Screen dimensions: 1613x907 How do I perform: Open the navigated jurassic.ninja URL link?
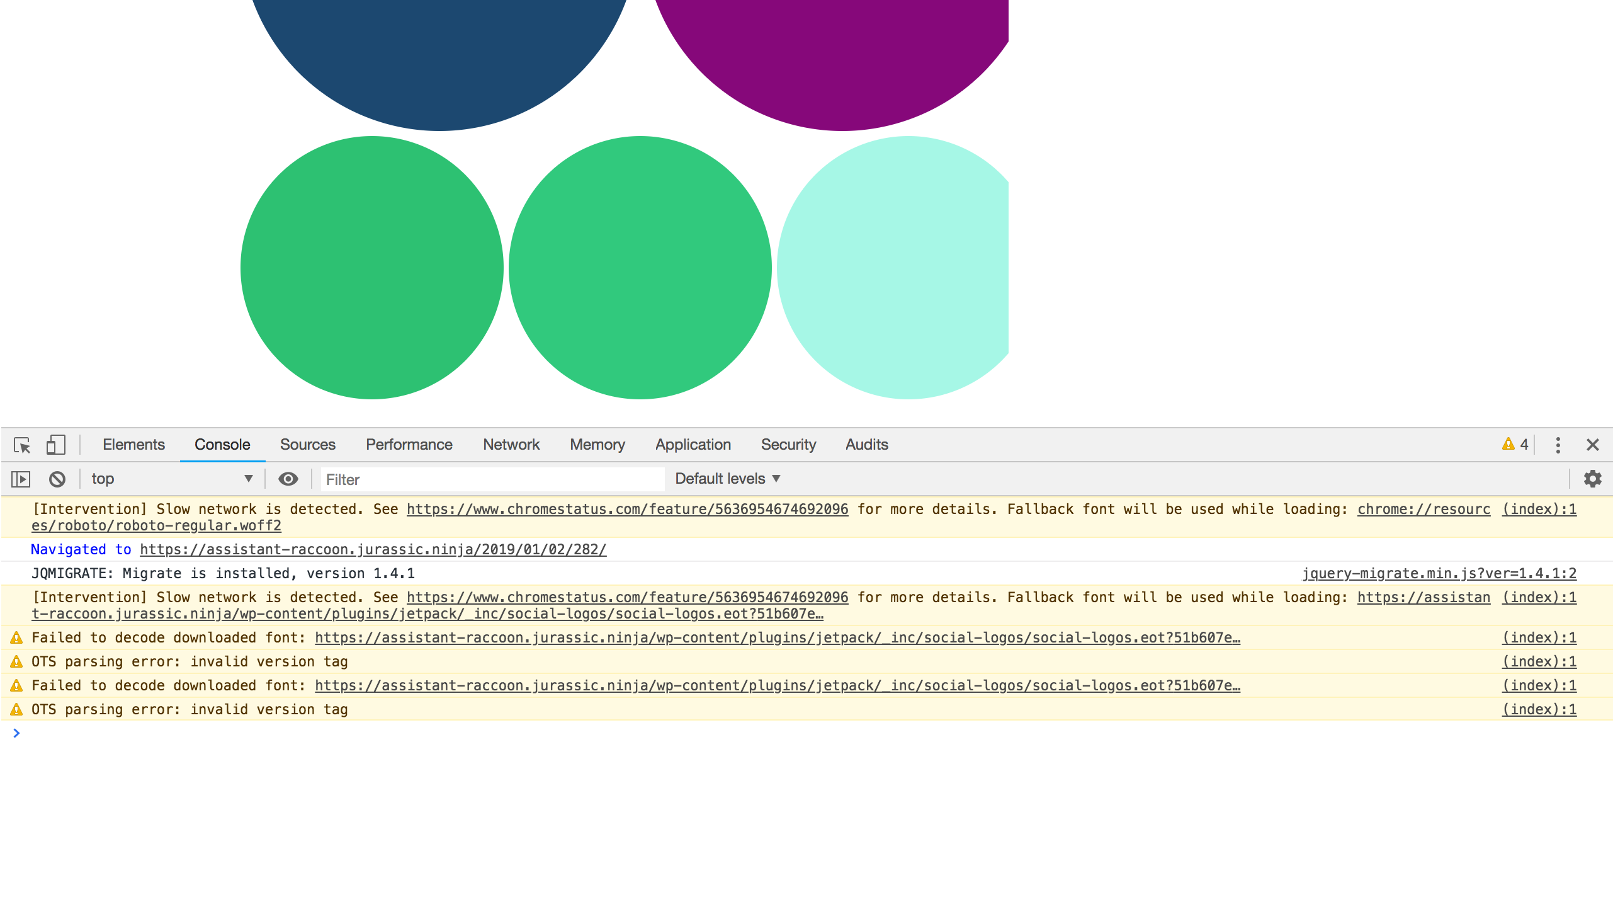point(374,549)
